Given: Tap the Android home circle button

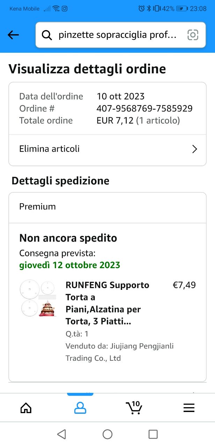Looking at the screenshot, I should point(107,434).
